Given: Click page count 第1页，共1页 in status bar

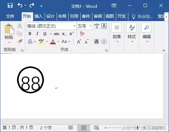Looking at the screenshot, I should tap(18, 128).
